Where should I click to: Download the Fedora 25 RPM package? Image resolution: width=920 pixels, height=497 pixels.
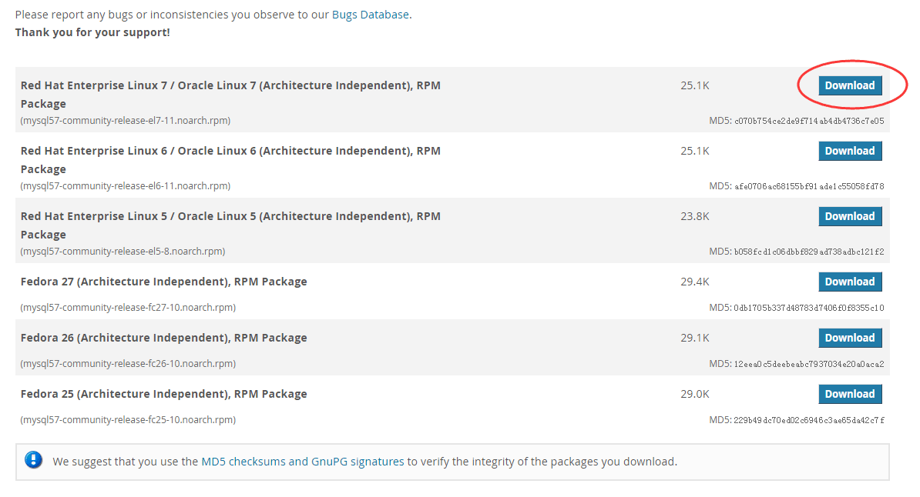click(x=850, y=394)
